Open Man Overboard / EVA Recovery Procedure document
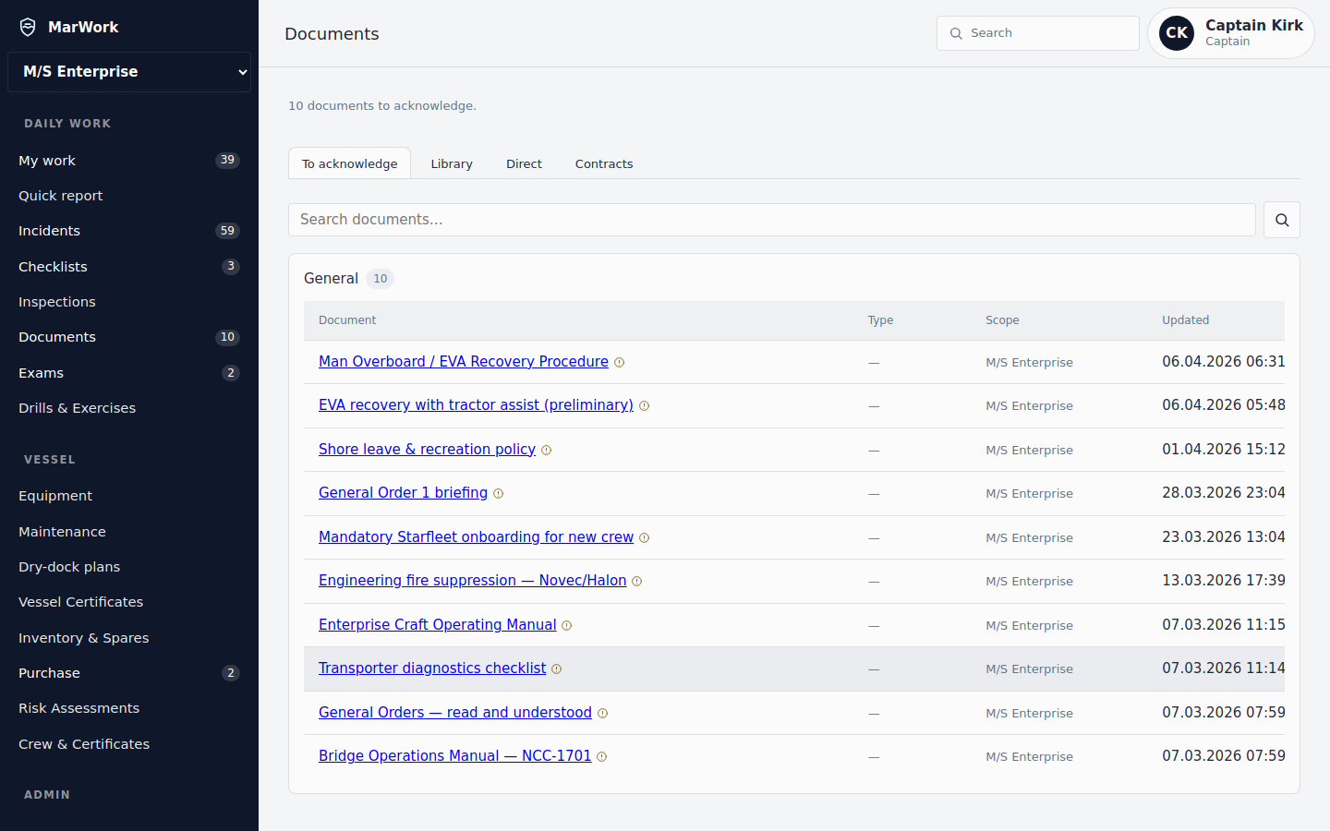This screenshot has height=831, width=1330. [x=464, y=362]
